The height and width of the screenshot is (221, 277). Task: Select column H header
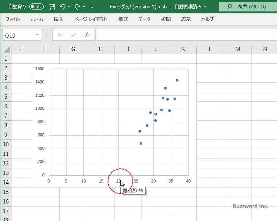pyautogui.click(x=100, y=49)
